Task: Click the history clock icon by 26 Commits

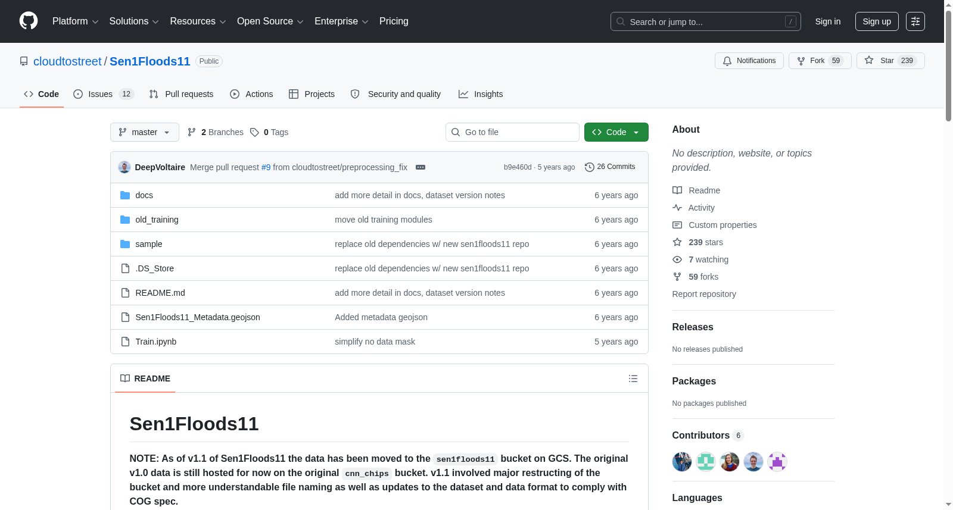Action: [590, 167]
